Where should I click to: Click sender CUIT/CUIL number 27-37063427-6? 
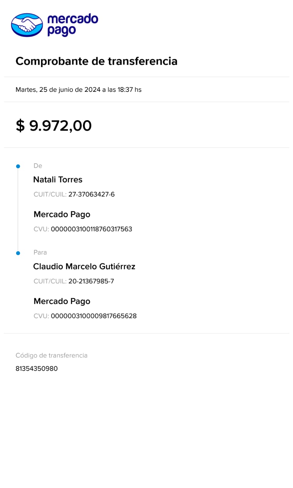pyautogui.click(x=91, y=194)
